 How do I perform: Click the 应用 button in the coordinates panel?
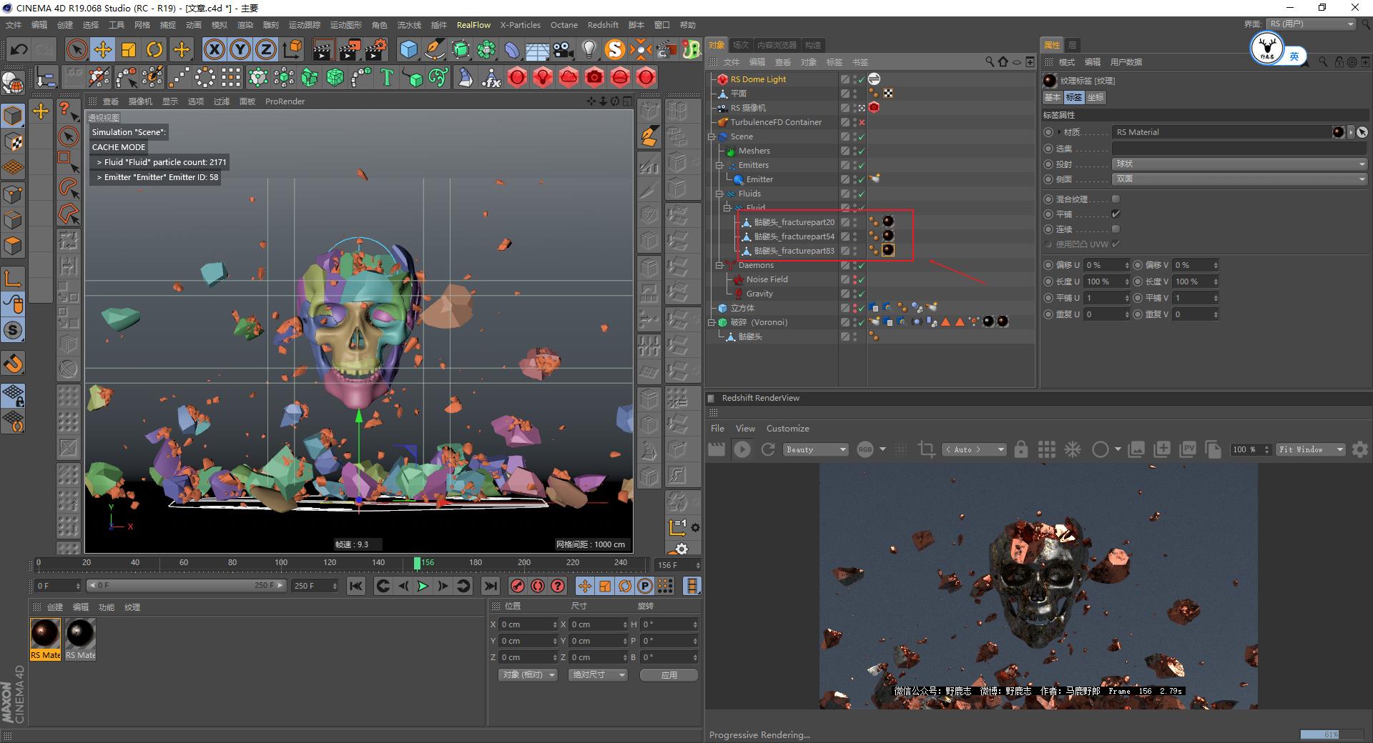[669, 674]
